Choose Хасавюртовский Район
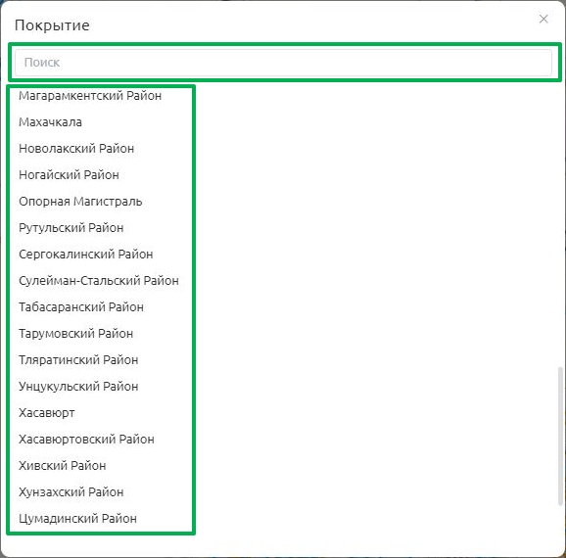This screenshot has height=558, width=566. pos(86,439)
